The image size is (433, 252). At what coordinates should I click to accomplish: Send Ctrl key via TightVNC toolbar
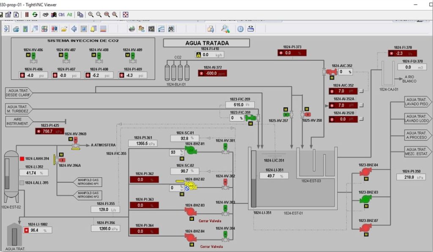coord(61,14)
